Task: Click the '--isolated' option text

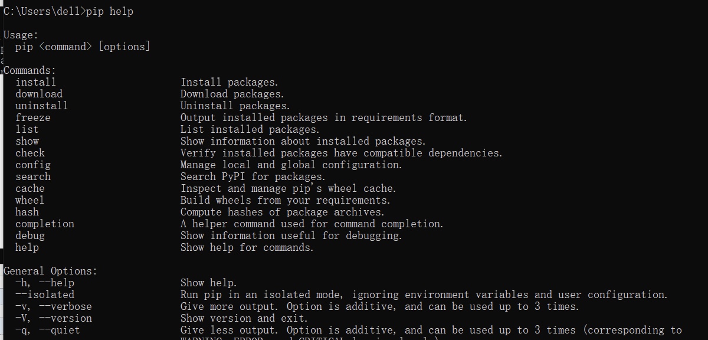Action: click(x=45, y=295)
